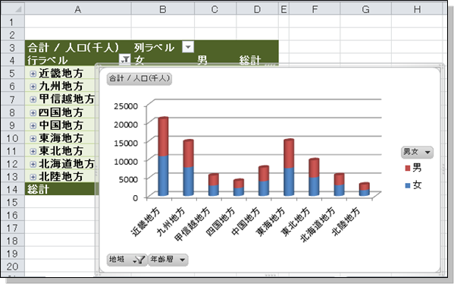Select column E header
The height and width of the screenshot is (284, 454).
283,9
